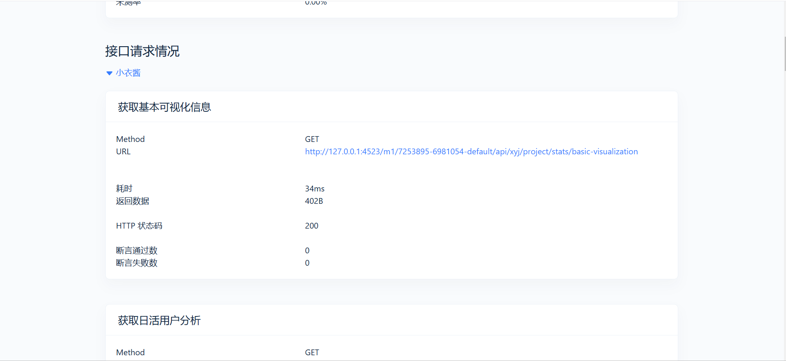Collapse the 小衣酱 section triangle
This screenshot has height=361, width=786.
pyautogui.click(x=109, y=73)
